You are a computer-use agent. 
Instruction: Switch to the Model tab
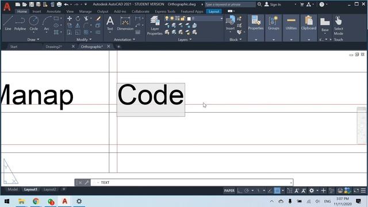[x=13, y=189]
